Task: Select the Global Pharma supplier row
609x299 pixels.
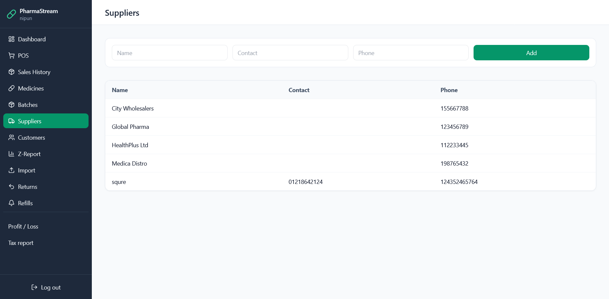Action: [131, 127]
